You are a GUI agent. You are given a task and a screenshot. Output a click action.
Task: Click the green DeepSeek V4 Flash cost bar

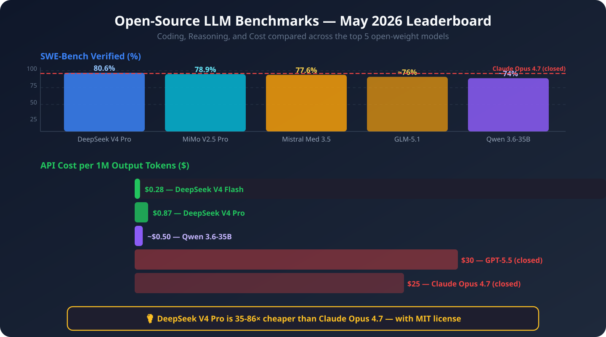click(137, 189)
